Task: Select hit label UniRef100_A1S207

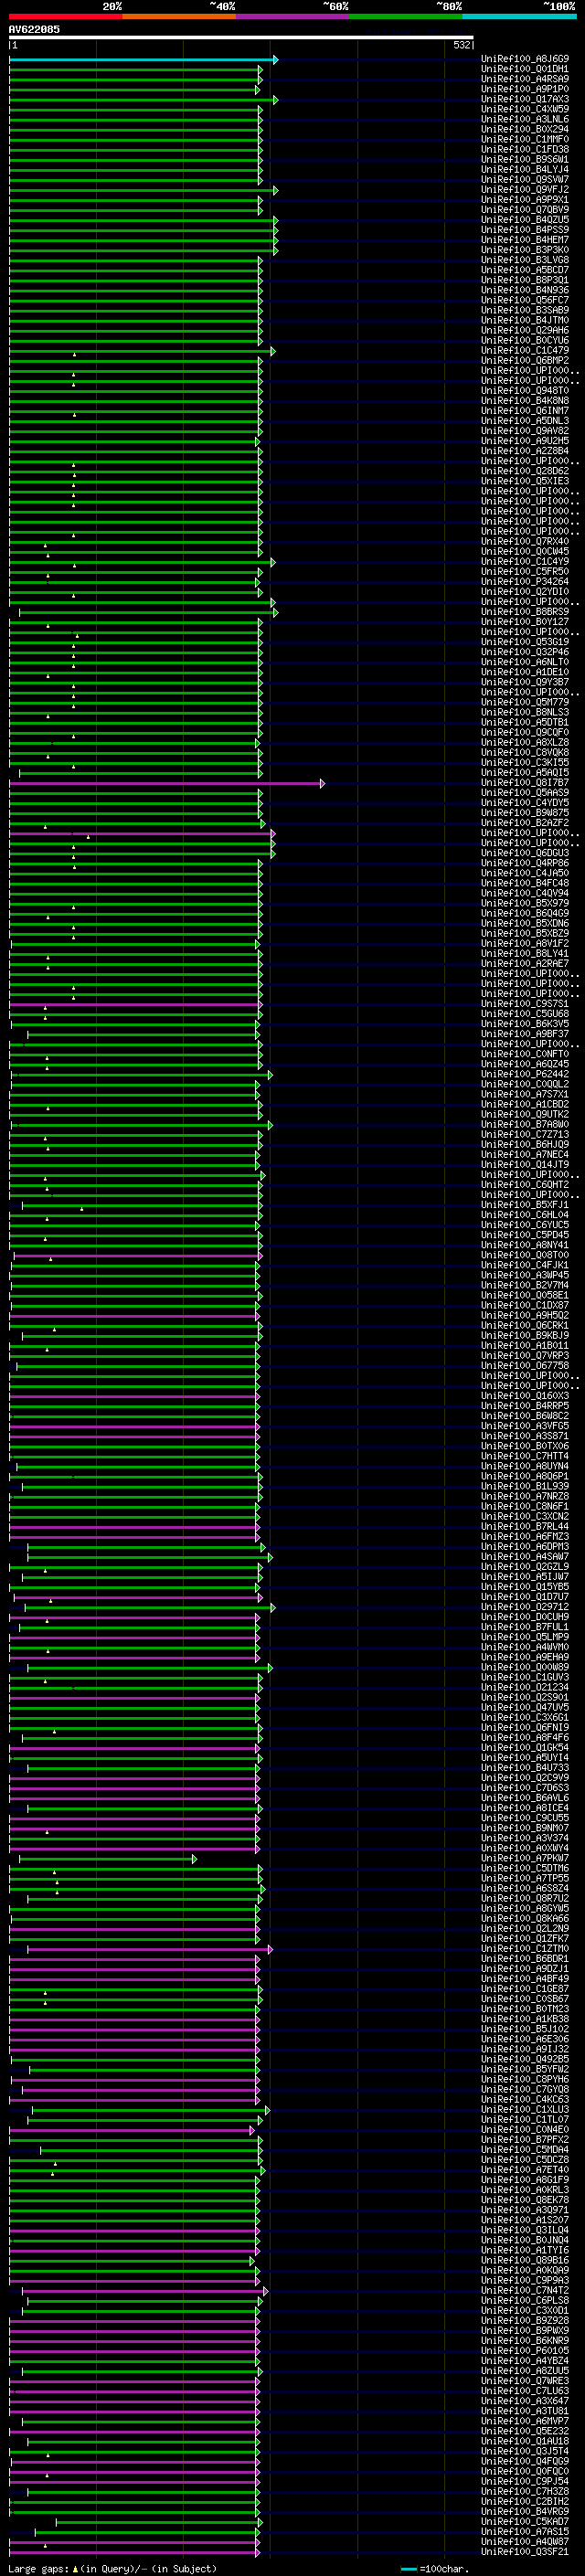Action: point(525,2220)
